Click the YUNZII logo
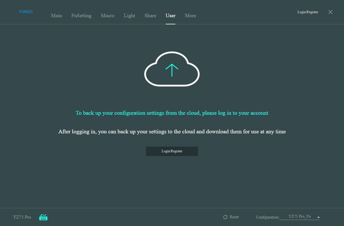 pyautogui.click(x=26, y=12)
